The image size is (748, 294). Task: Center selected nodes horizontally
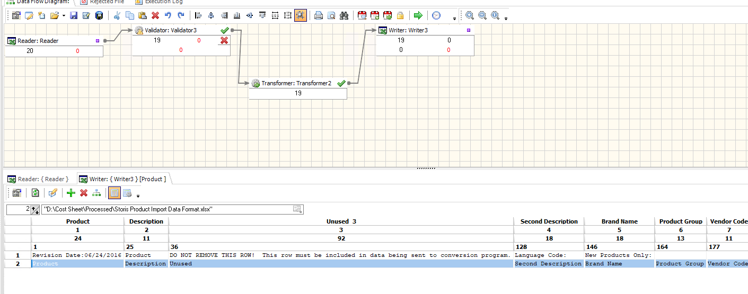point(212,15)
